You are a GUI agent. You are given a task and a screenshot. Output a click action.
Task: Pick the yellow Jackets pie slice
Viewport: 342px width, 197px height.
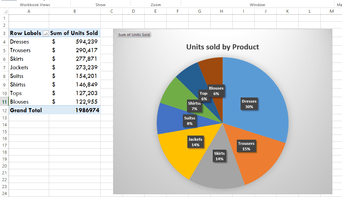[175, 151]
